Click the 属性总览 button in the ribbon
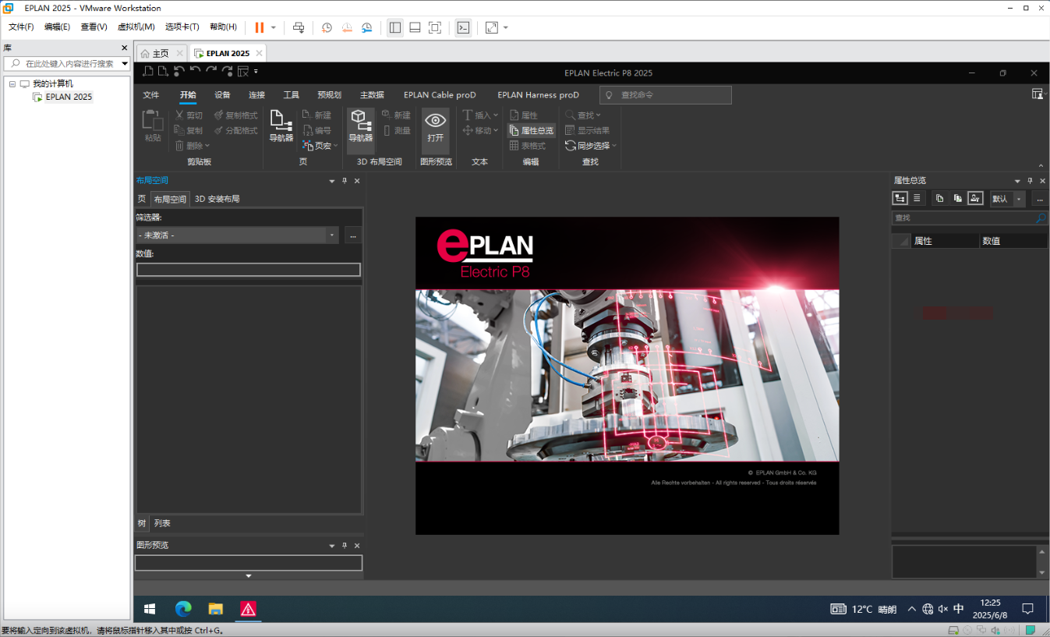The height and width of the screenshot is (637, 1050). pos(531,130)
